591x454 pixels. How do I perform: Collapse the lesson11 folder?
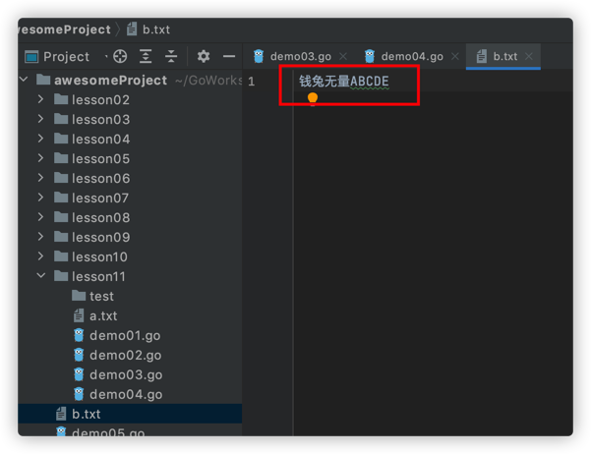41,276
